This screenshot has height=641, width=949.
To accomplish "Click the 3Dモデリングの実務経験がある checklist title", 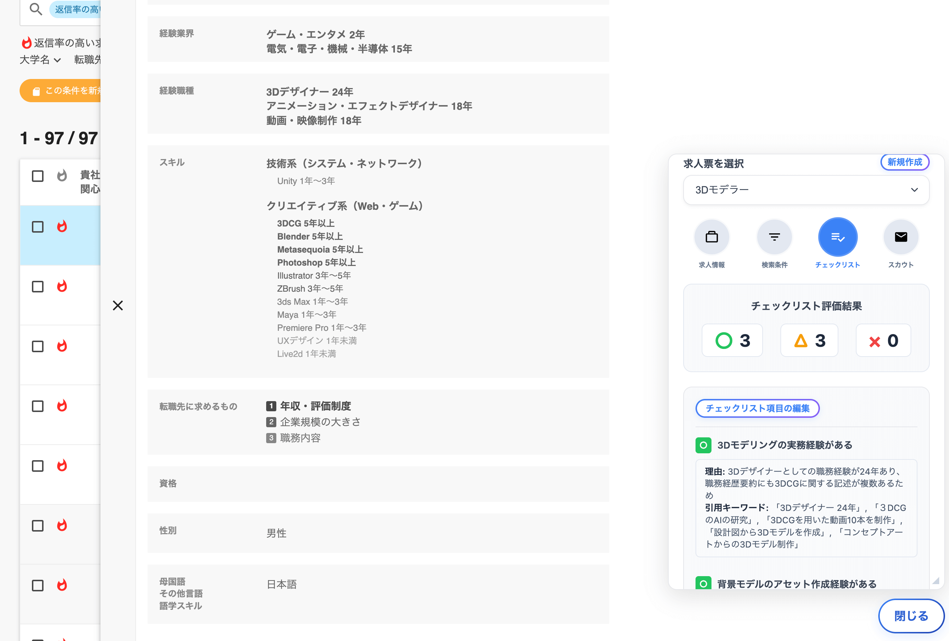I will [784, 445].
